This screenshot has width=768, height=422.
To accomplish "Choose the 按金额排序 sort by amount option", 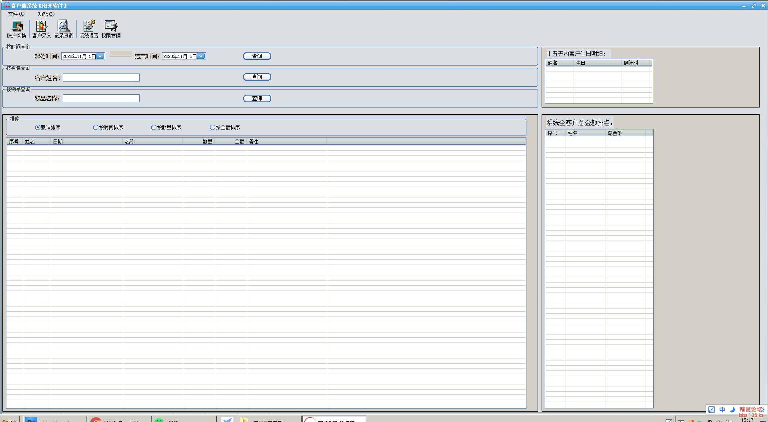I will 212,127.
